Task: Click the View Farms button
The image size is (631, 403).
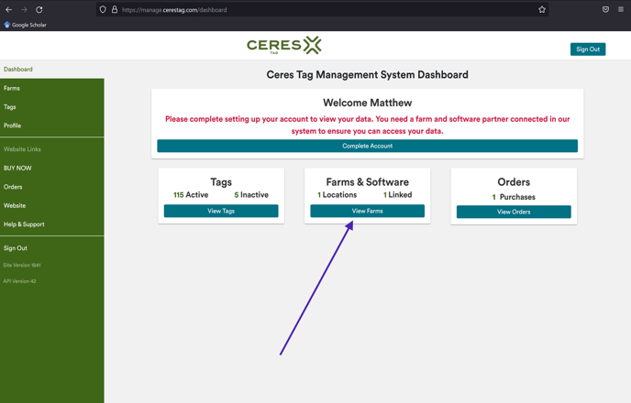Action: click(x=368, y=211)
